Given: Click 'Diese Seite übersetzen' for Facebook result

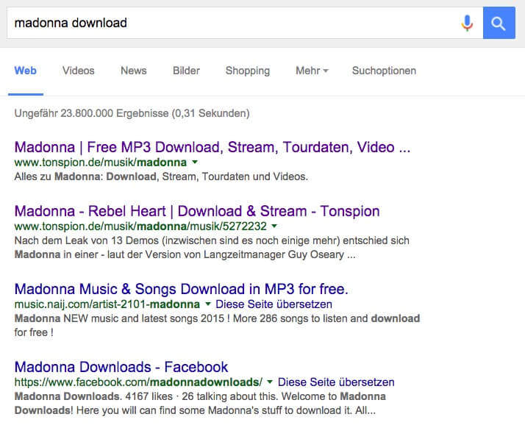Looking at the screenshot, I should click(336, 382).
